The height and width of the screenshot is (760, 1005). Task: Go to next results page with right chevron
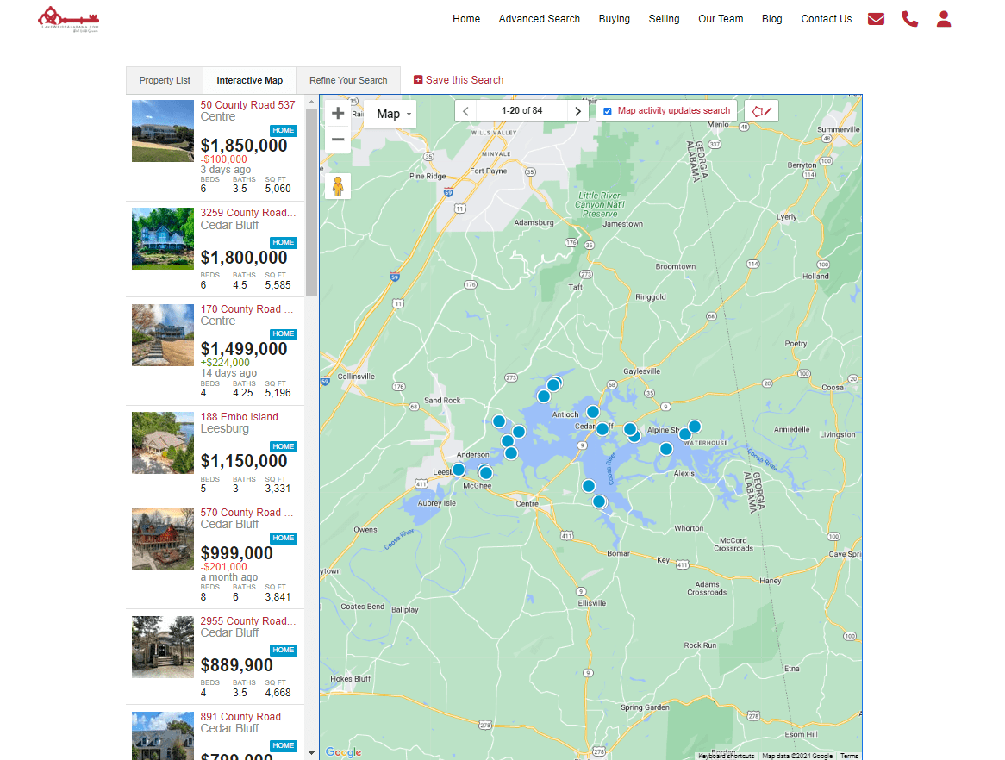[577, 110]
